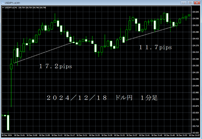Click the 18 Dec 21:37 time label
202x139 pixels.
click(132, 135)
